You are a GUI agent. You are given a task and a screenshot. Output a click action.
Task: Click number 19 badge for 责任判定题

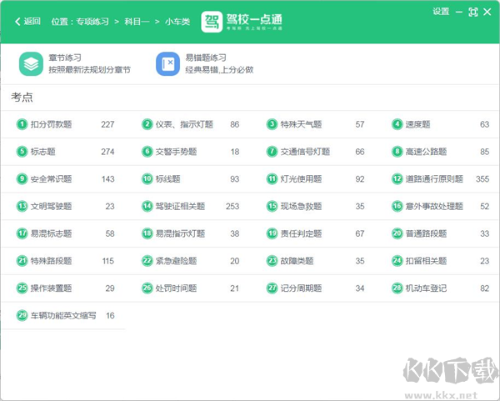tap(272, 233)
